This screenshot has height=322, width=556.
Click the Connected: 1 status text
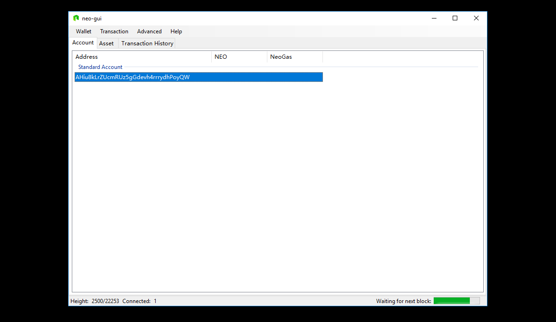pos(139,301)
